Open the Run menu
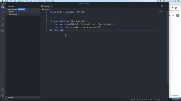181x101 pixels. (x=35, y=1)
